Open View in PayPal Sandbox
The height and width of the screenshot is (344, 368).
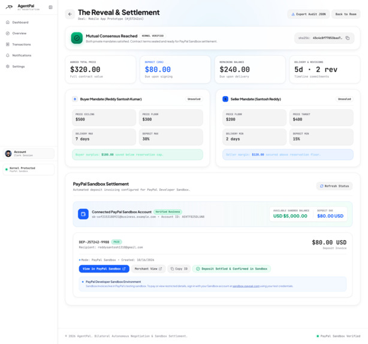coord(104,269)
